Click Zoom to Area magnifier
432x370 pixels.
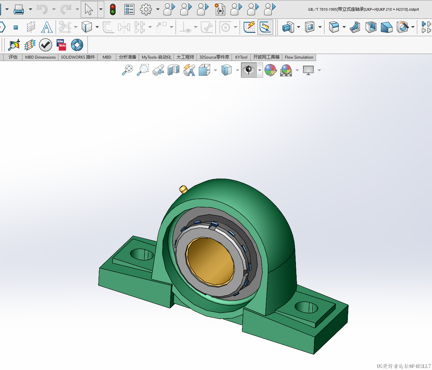coord(143,70)
